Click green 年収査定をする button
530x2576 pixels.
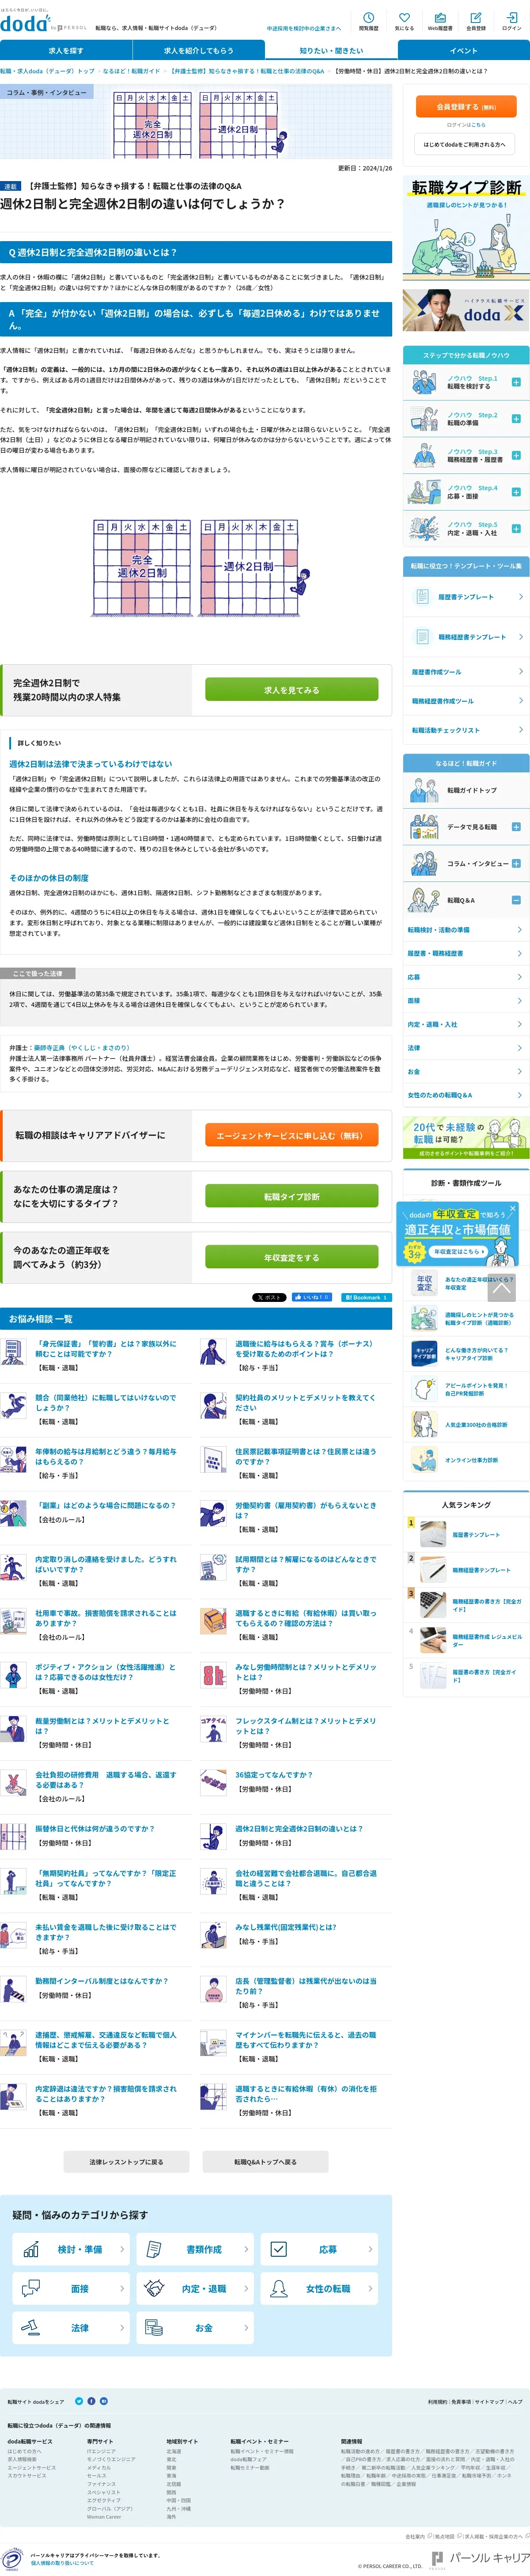tap(291, 1257)
